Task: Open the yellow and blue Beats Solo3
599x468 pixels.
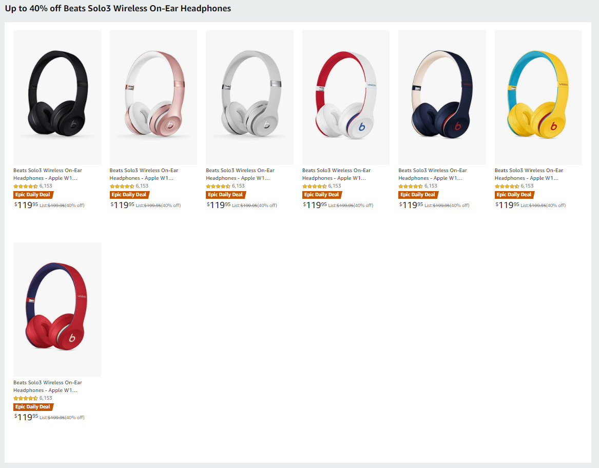Action: (538, 98)
